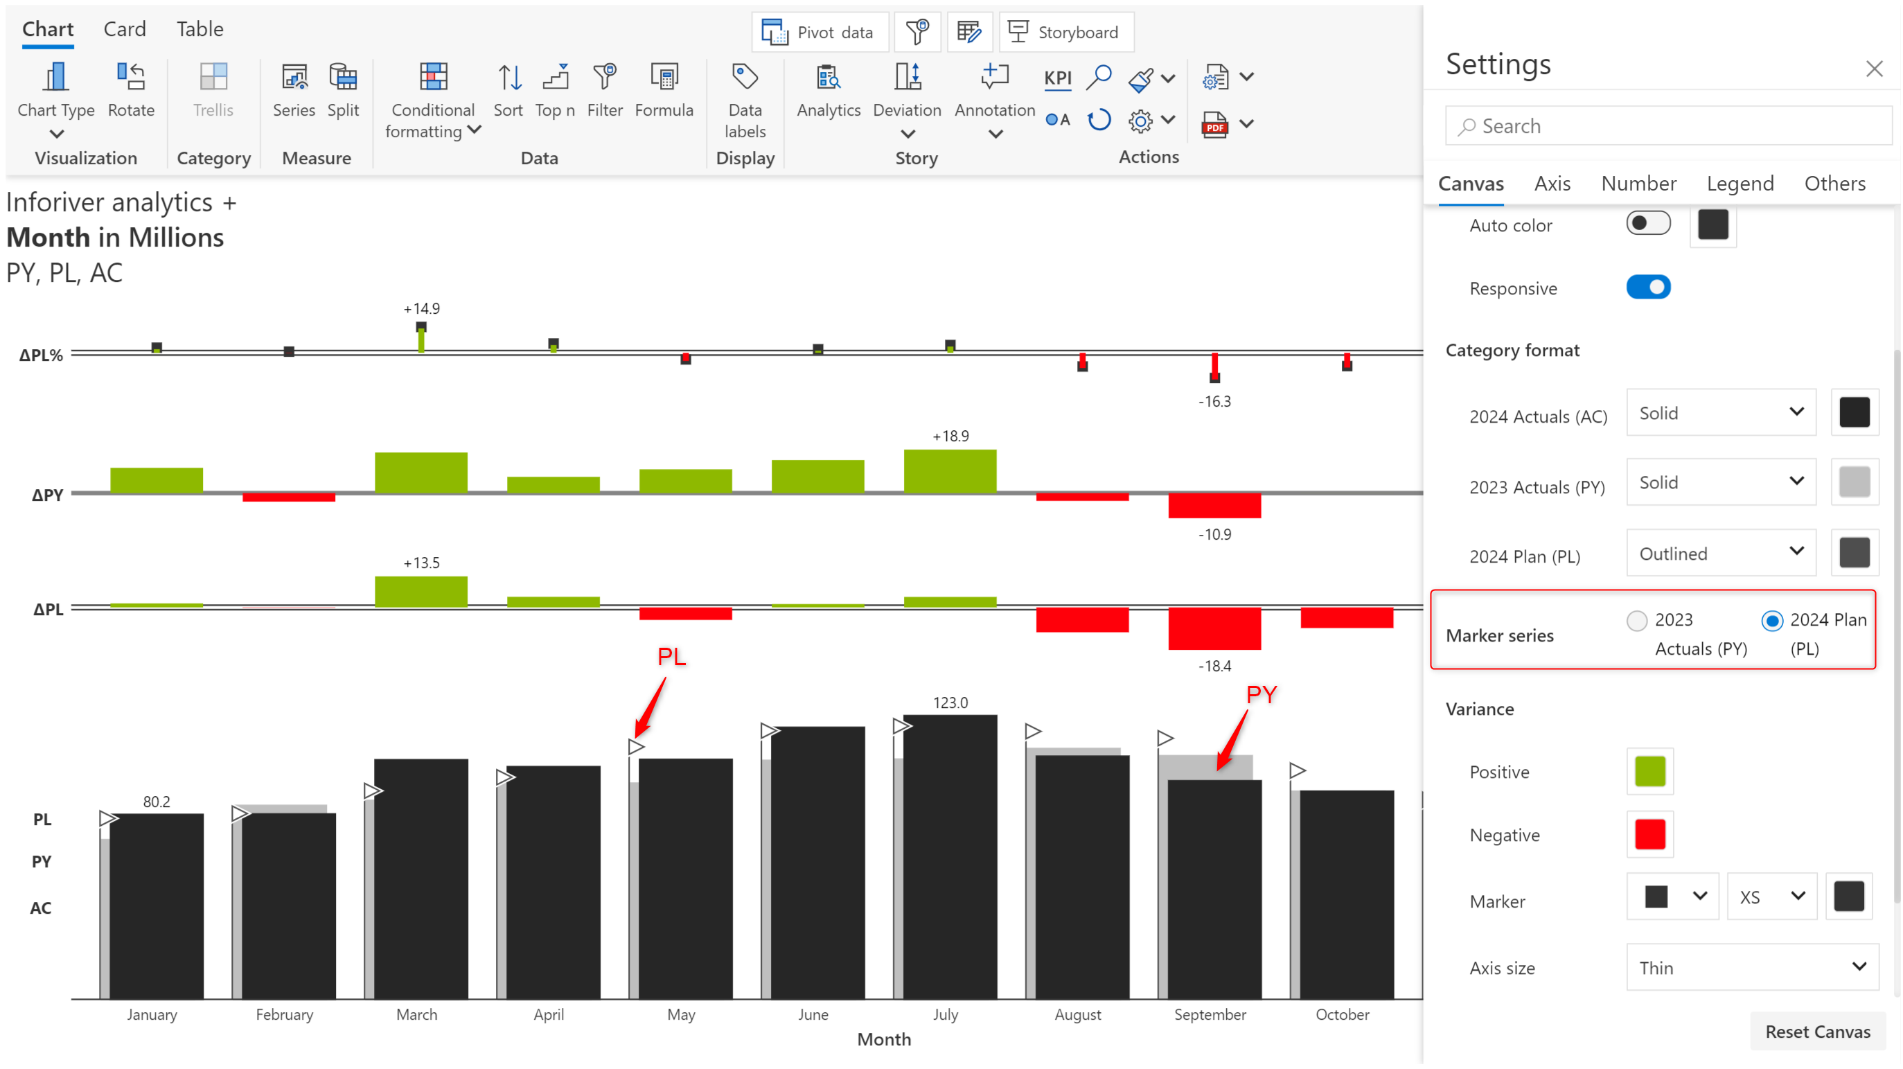This screenshot has width=1903, height=1069.
Task: Open 2023 Actuals (PY) gray color swatch
Action: coord(1854,482)
